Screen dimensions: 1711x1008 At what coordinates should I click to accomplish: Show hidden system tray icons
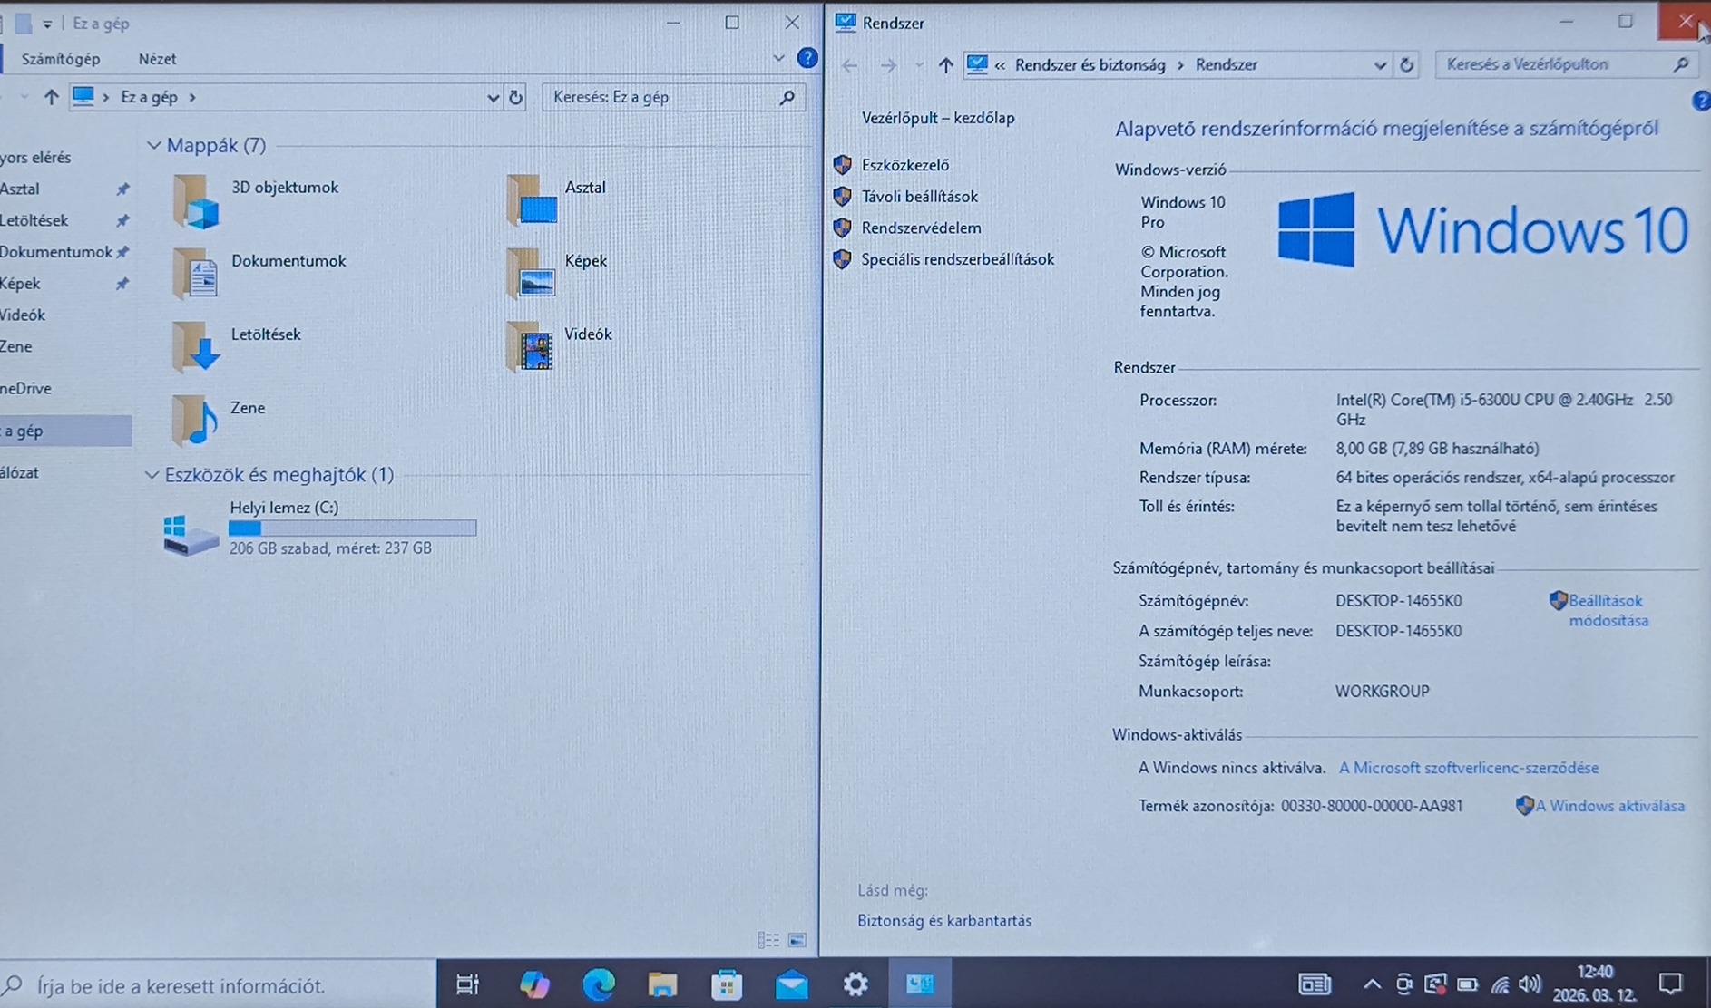point(1372,984)
